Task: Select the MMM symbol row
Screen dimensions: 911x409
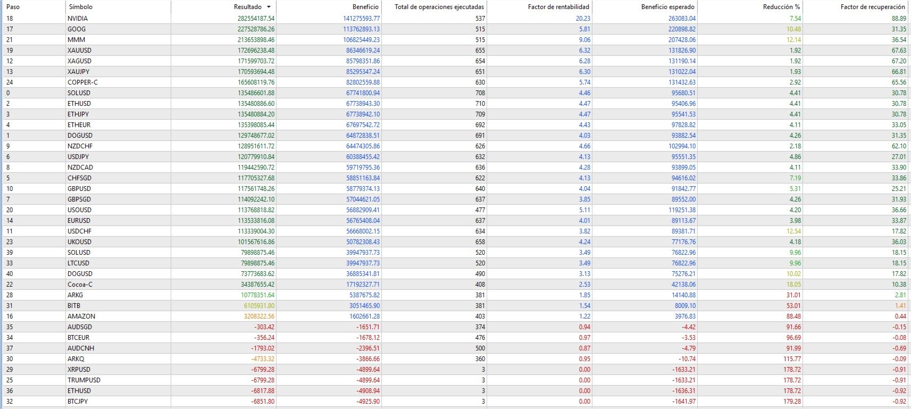Action: (x=455, y=39)
